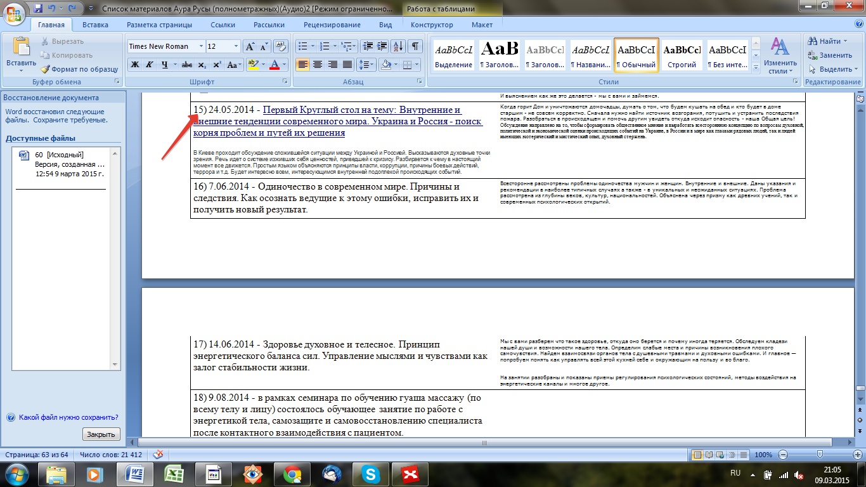Switch to the Вставка ribbon tab
Image resolution: width=866 pixels, height=487 pixels.
tap(95, 25)
